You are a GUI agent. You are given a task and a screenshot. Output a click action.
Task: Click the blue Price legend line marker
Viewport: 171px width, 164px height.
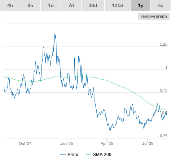(63, 155)
